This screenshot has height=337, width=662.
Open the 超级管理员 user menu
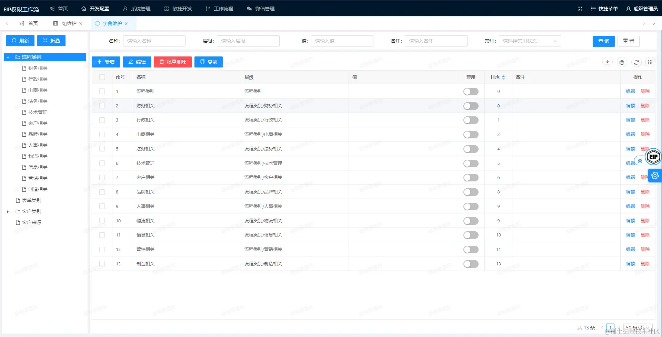point(642,9)
